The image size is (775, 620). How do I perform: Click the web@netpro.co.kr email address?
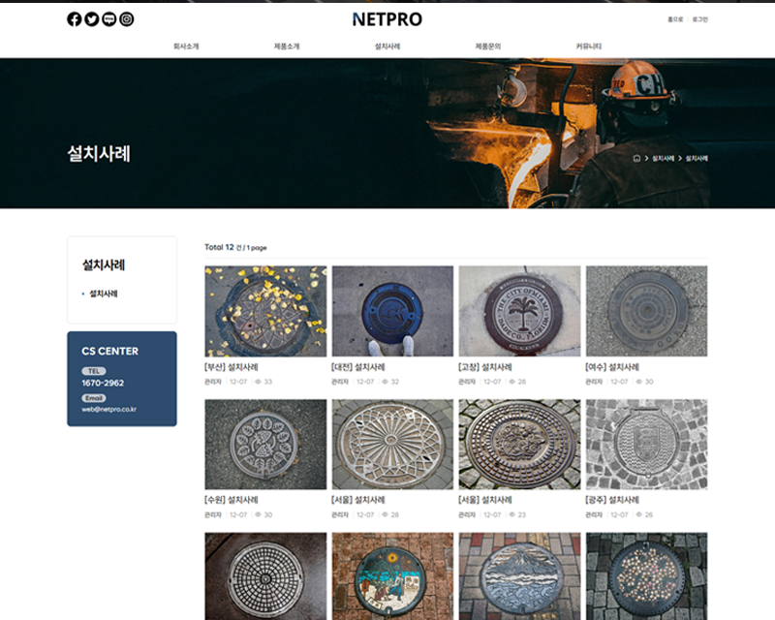pos(108,409)
